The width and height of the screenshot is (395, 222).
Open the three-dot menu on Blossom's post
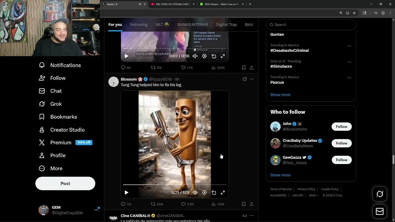[x=252, y=79]
